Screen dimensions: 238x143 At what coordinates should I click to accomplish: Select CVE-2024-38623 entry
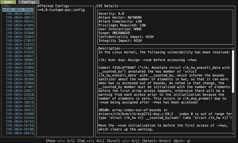20,14
